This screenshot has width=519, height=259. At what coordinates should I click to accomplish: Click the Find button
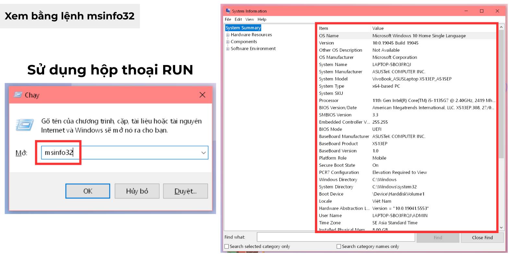coord(438,238)
